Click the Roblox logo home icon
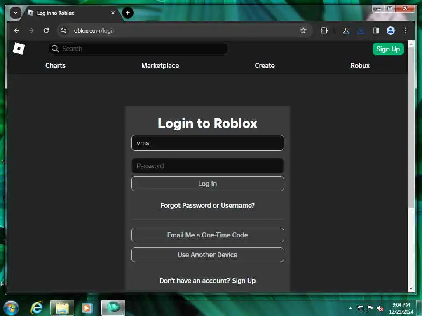This screenshot has height=316, width=422. coord(19,49)
